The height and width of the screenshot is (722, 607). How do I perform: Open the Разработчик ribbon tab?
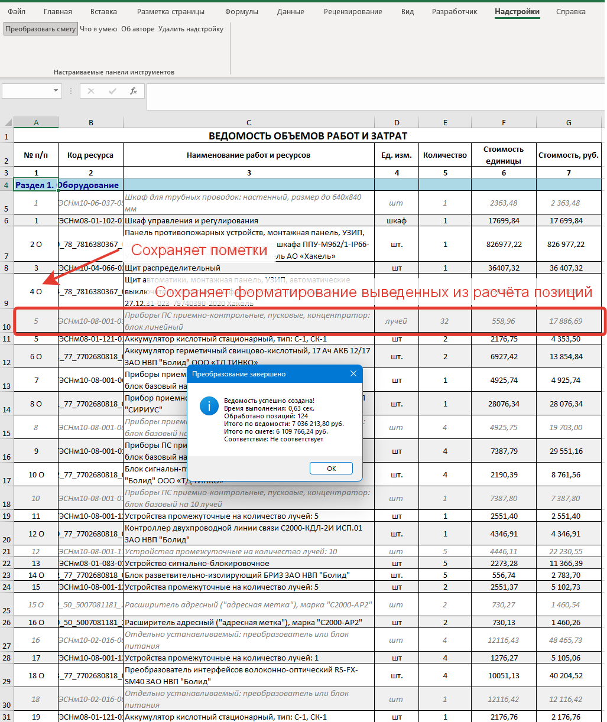455,12
